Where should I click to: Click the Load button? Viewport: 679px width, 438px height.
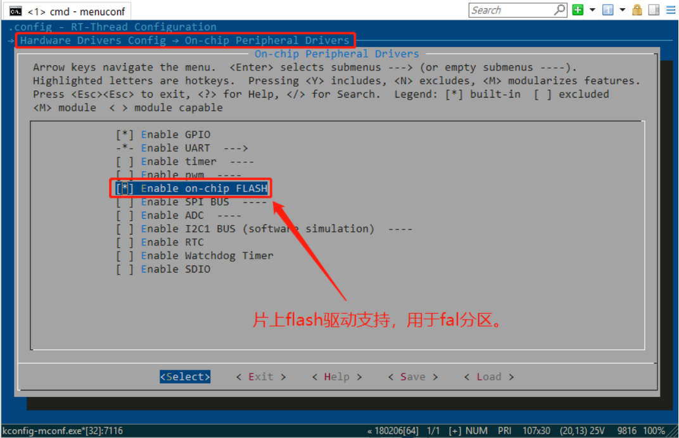pyautogui.click(x=489, y=377)
